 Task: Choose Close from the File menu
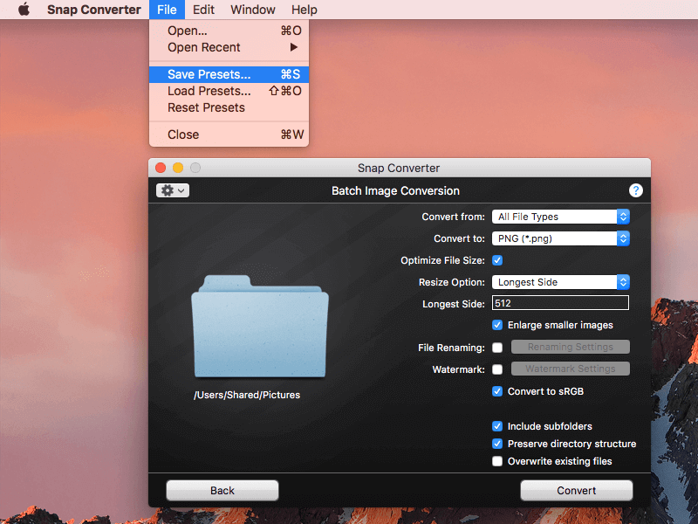tap(229, 134)
